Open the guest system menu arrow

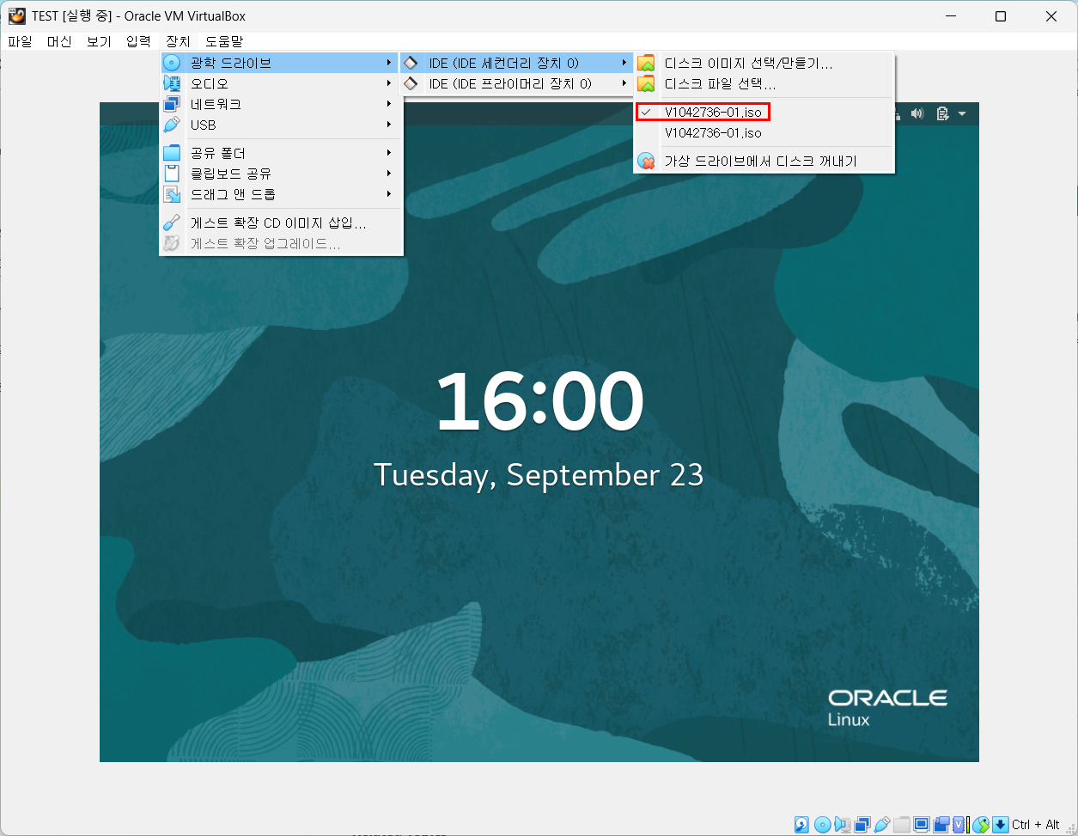[962, 113]
